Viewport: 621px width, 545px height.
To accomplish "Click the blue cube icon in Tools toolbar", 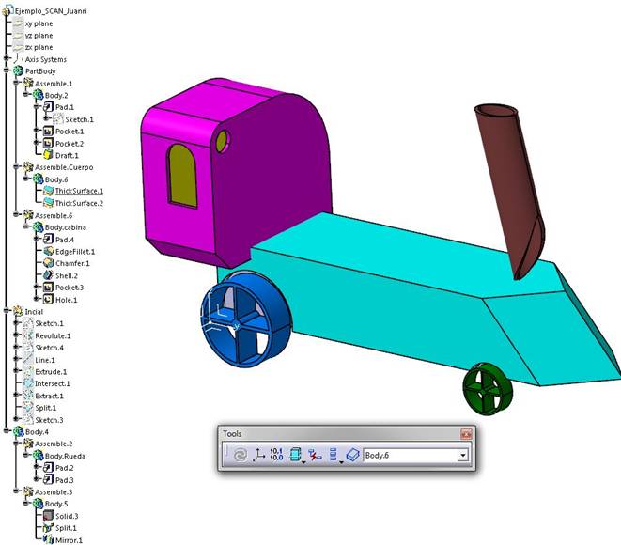I will (296, 454).
